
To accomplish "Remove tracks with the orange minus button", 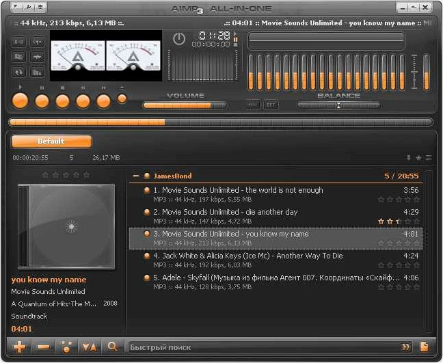I will [43, 347].
